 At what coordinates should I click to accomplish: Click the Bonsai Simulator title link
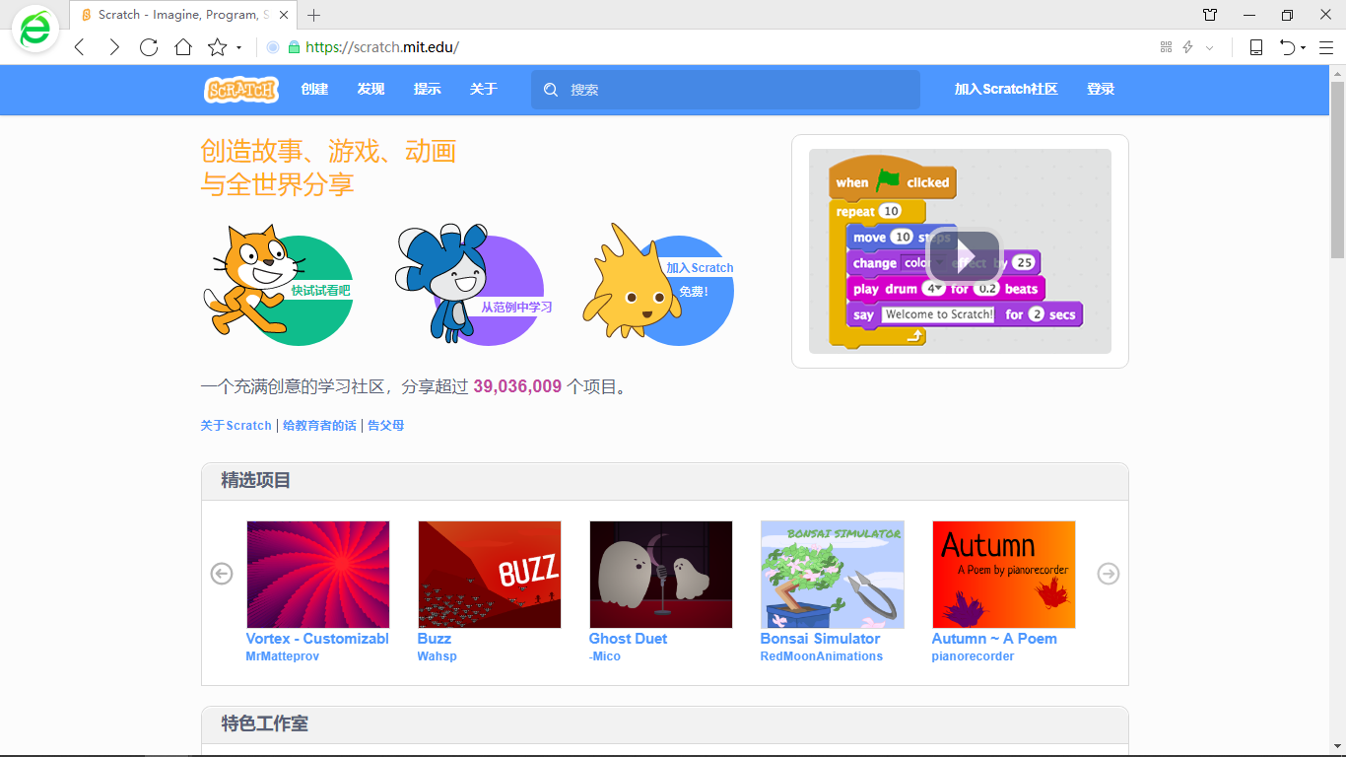[820, 639]
